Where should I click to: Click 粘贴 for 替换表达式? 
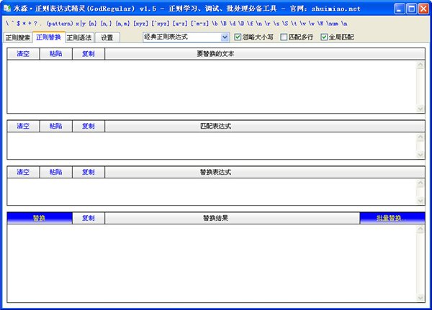point(56,172)
